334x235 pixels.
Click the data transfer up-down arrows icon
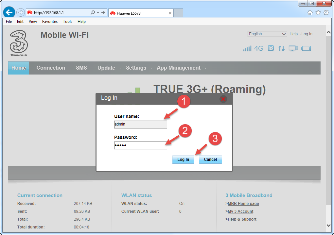281,48
